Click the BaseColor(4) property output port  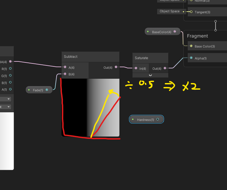(x=175, y=31)
